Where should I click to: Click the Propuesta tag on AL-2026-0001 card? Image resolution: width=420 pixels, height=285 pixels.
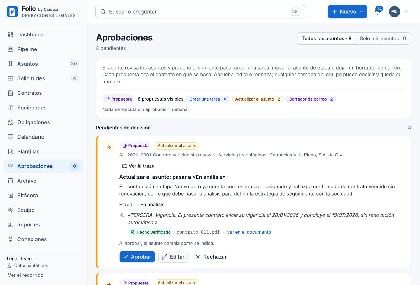pyautogui.click(x=135, y=146)
